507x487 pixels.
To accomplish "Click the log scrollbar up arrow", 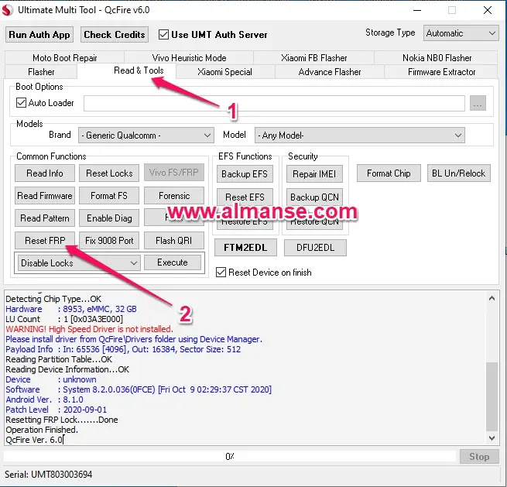I will click(492, 298).
